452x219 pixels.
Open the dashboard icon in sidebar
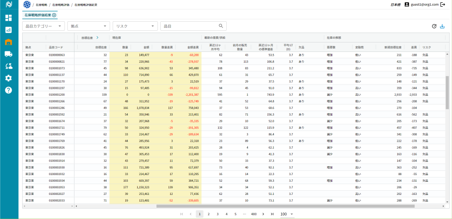click(x=8, y=18)
